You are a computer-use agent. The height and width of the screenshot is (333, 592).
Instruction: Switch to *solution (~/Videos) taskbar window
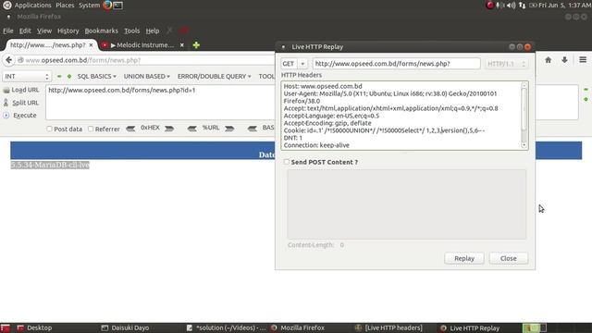tap(226, 327)
